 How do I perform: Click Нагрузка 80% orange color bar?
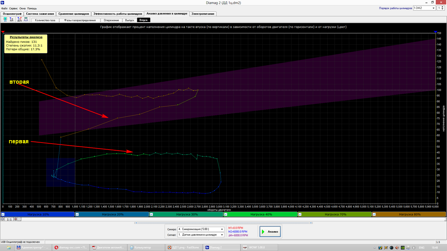click(409, 214)
